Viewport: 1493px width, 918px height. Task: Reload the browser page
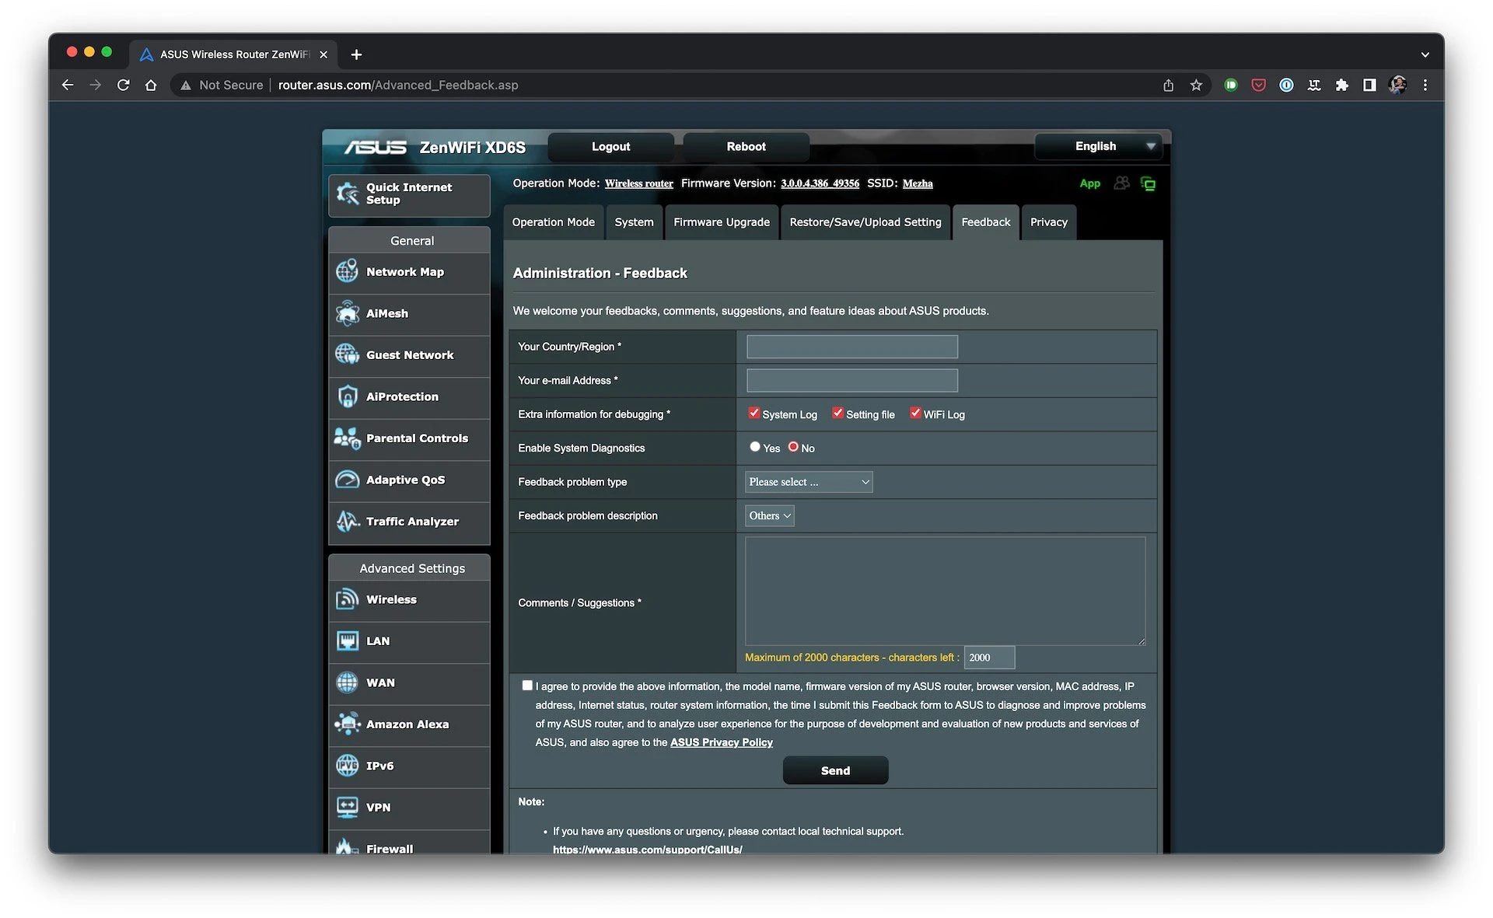(123, 85)
